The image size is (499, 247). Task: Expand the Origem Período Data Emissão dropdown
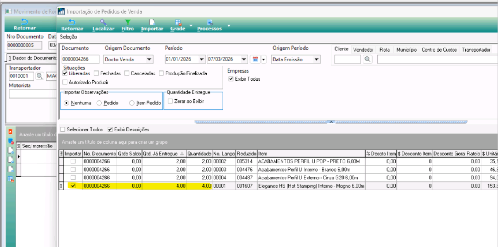pyautogui.click(x=316, y=59)
